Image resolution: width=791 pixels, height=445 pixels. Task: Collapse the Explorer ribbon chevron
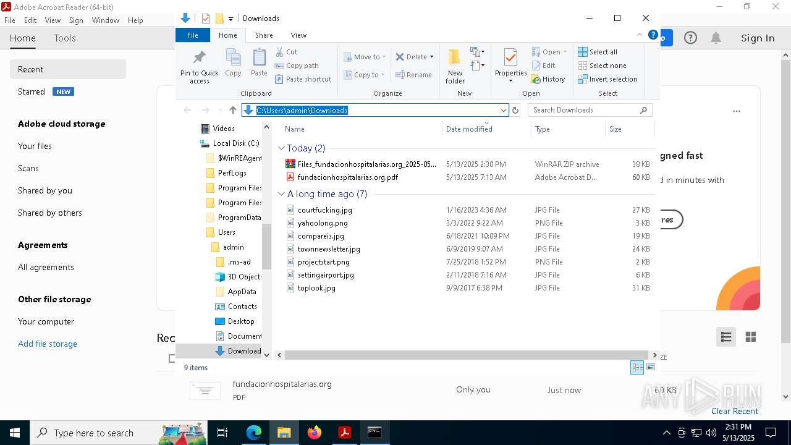tap(640, 35)
